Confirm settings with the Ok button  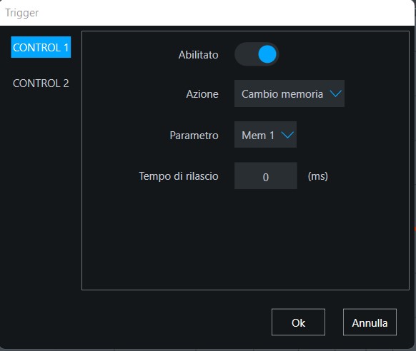(x=298, y=322)
